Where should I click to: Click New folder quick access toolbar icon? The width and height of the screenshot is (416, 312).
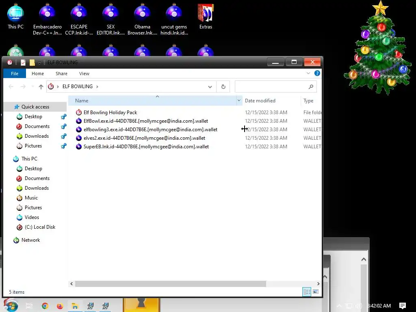coord(32,62)
